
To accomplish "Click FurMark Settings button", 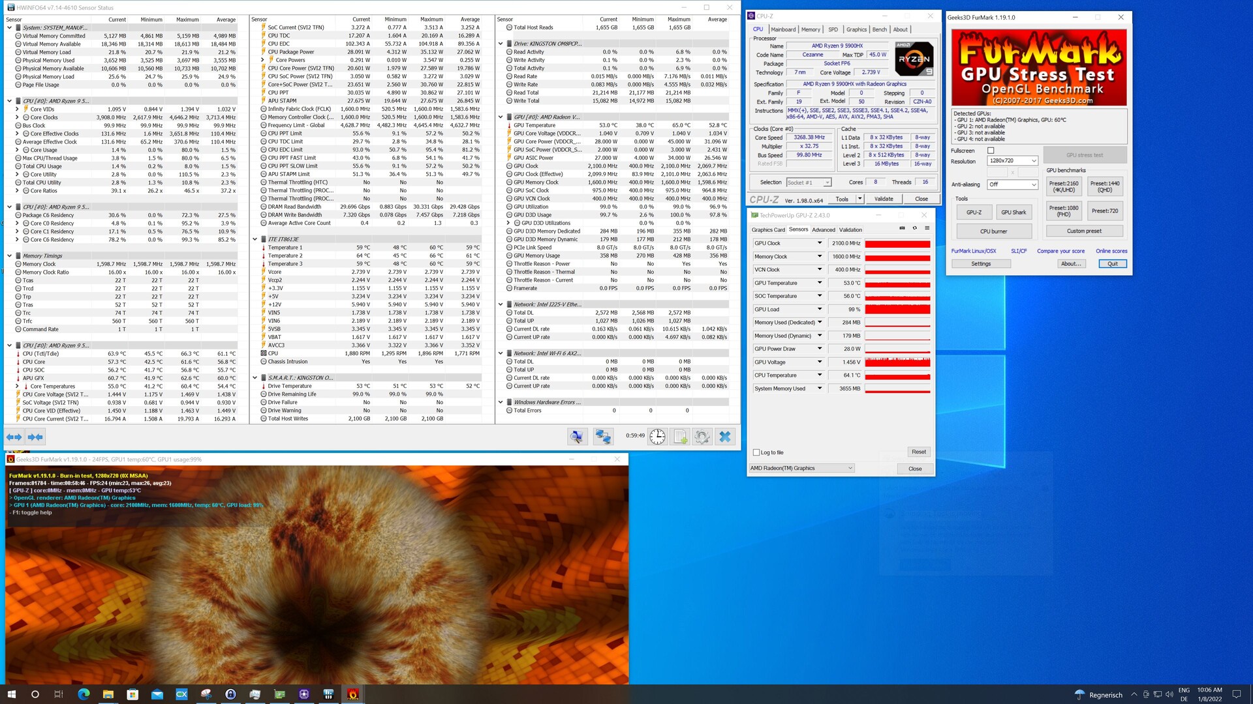I will click(981, 263).
